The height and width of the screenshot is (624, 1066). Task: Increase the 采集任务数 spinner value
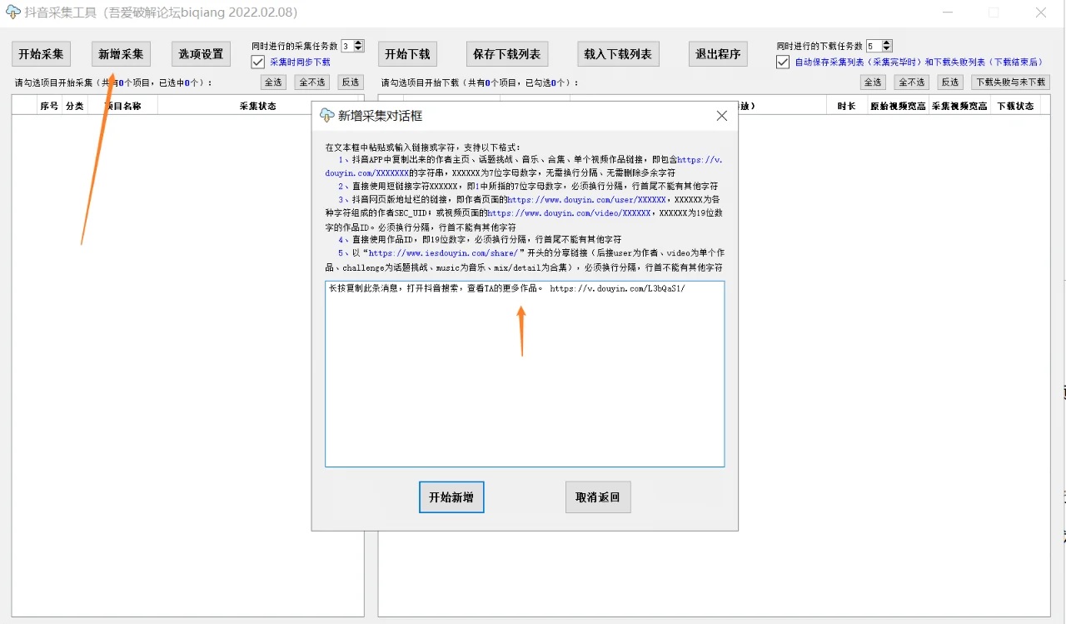(359, 43)
